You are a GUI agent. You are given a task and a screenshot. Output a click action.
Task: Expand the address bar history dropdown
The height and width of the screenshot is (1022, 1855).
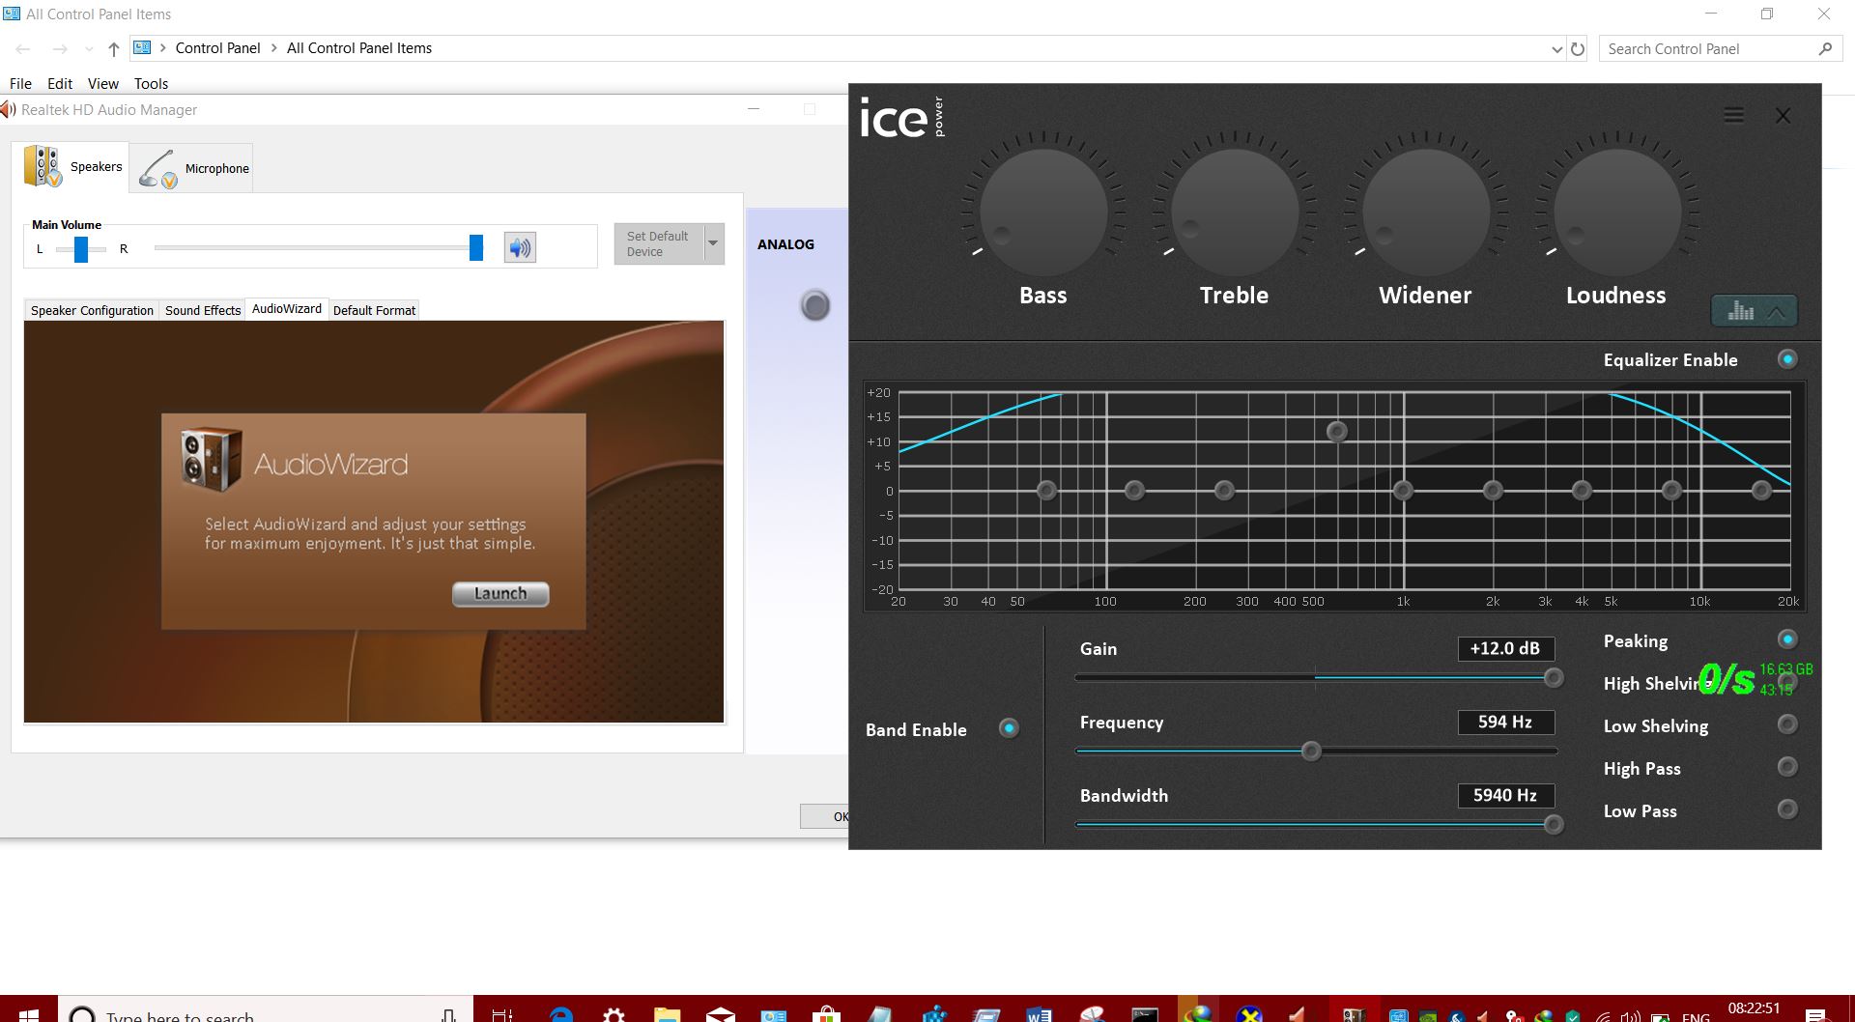(x=1556, y=48)
